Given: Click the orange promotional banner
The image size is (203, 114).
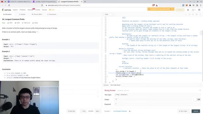Looking at the screenshot, I should pyautogui.click(x=161, y=9).
